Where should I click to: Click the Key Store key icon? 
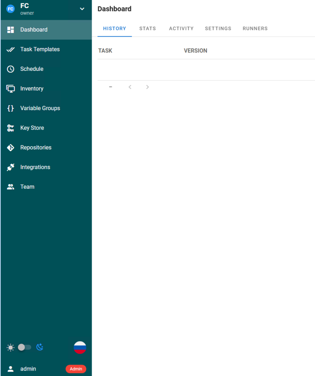click(11, 128)
